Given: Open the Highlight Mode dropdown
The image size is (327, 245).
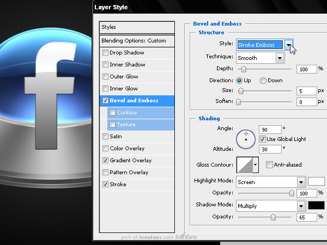Looking at the screenshot, I should 301,182.
